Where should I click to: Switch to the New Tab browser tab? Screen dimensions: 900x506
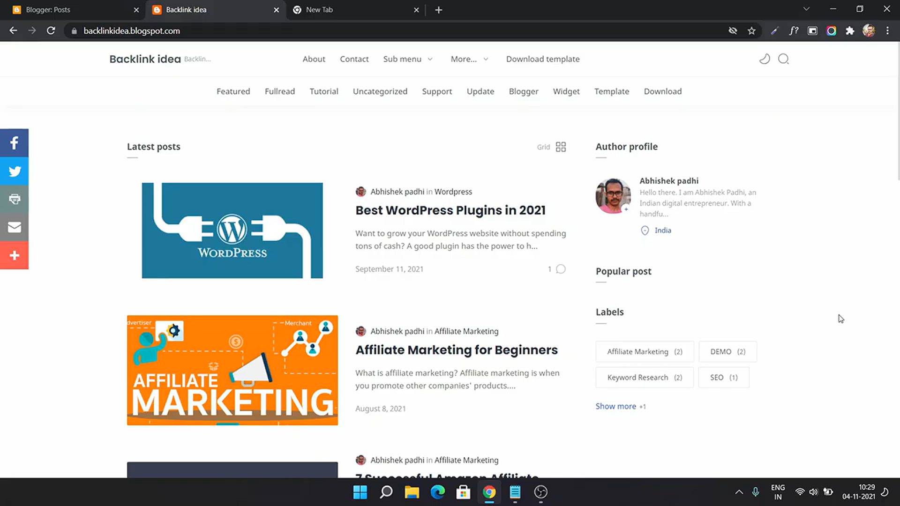tap(355, 10)
